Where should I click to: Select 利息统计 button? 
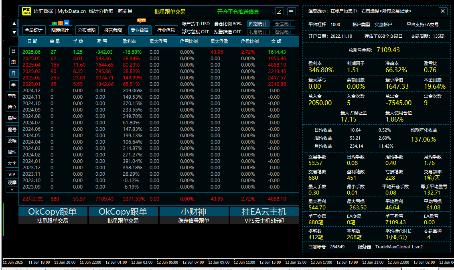258,32
